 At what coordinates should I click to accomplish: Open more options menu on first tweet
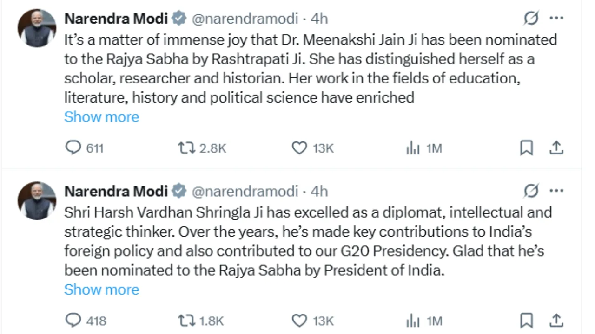tap(556, 18)
